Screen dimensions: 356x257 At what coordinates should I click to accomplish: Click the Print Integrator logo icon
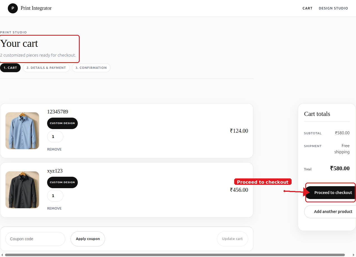(13, 8)
